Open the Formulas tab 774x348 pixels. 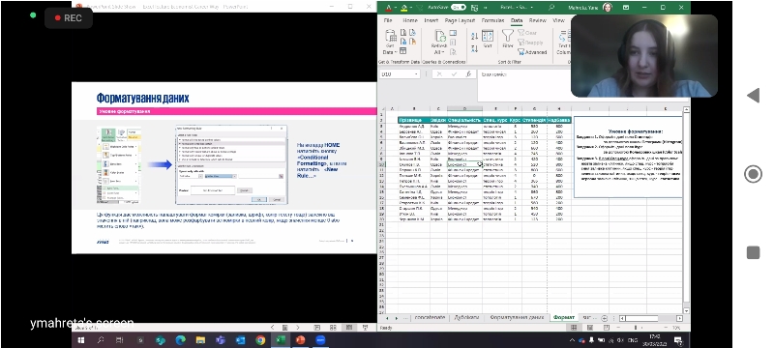[492, 20]
